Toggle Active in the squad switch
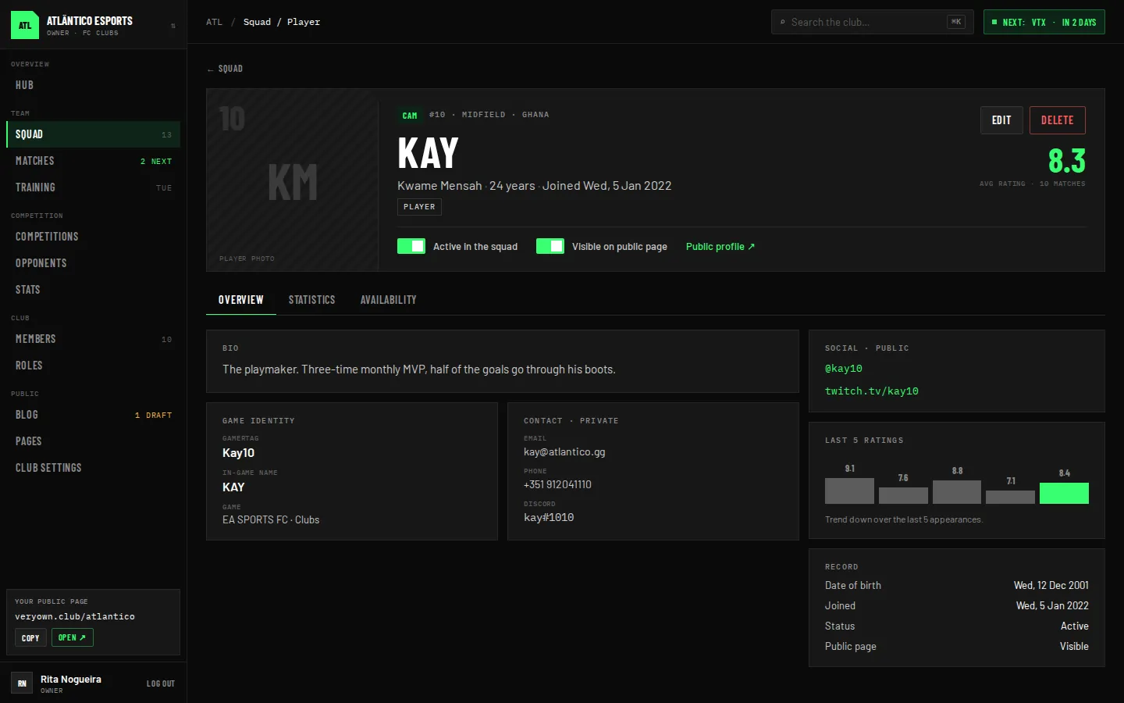Image resolution: width=1124 pixels, height=703 pixels. pos(411,246)
